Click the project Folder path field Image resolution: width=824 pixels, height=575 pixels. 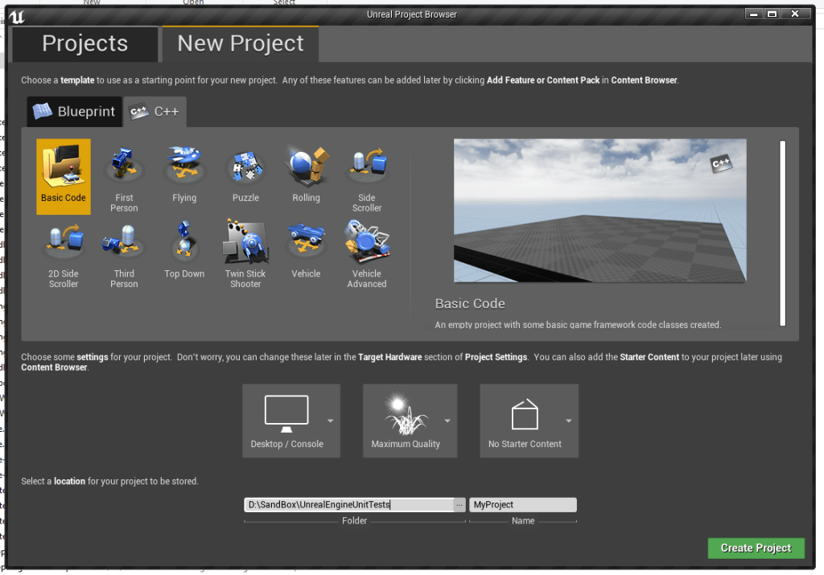[349, 505]
